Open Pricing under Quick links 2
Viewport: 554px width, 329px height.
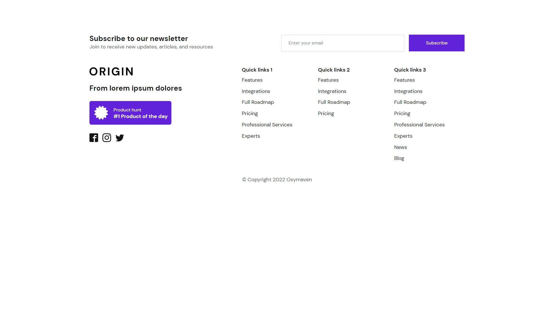[326, 113]
